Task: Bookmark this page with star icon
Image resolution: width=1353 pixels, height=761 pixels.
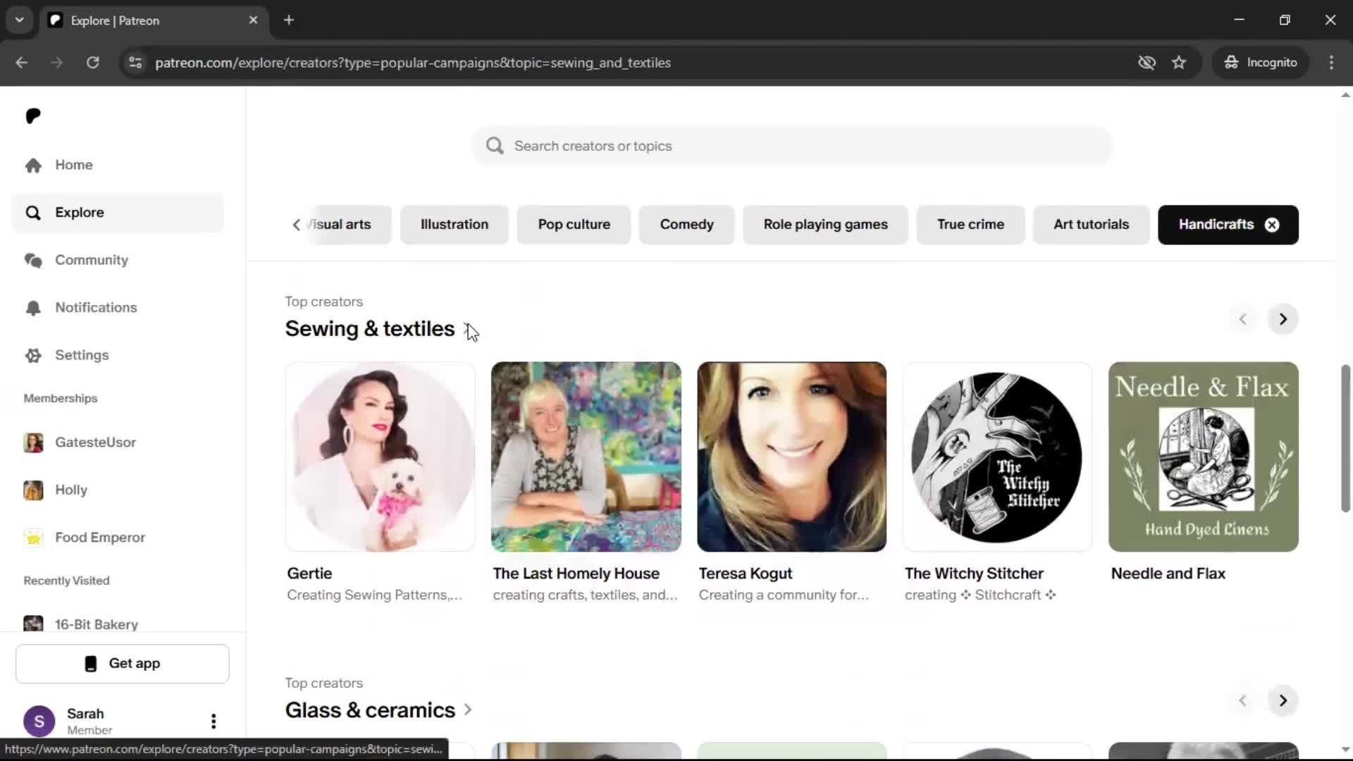Action: click(x=1179, y=63)
